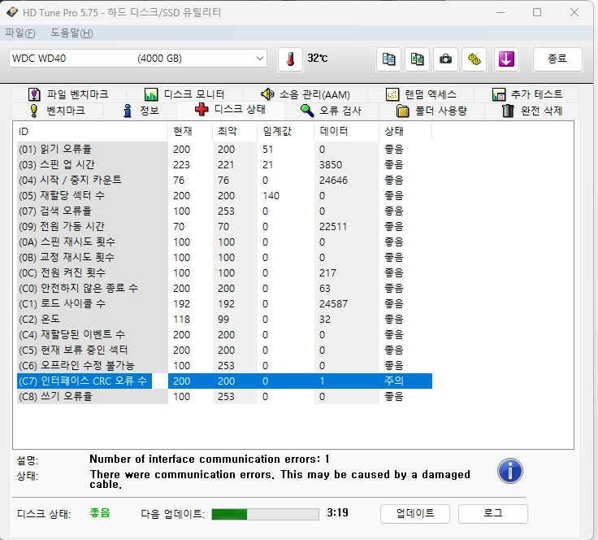
Task: Select row (C5) 현재 보류 중인 섹터
Action: [224, 351]
